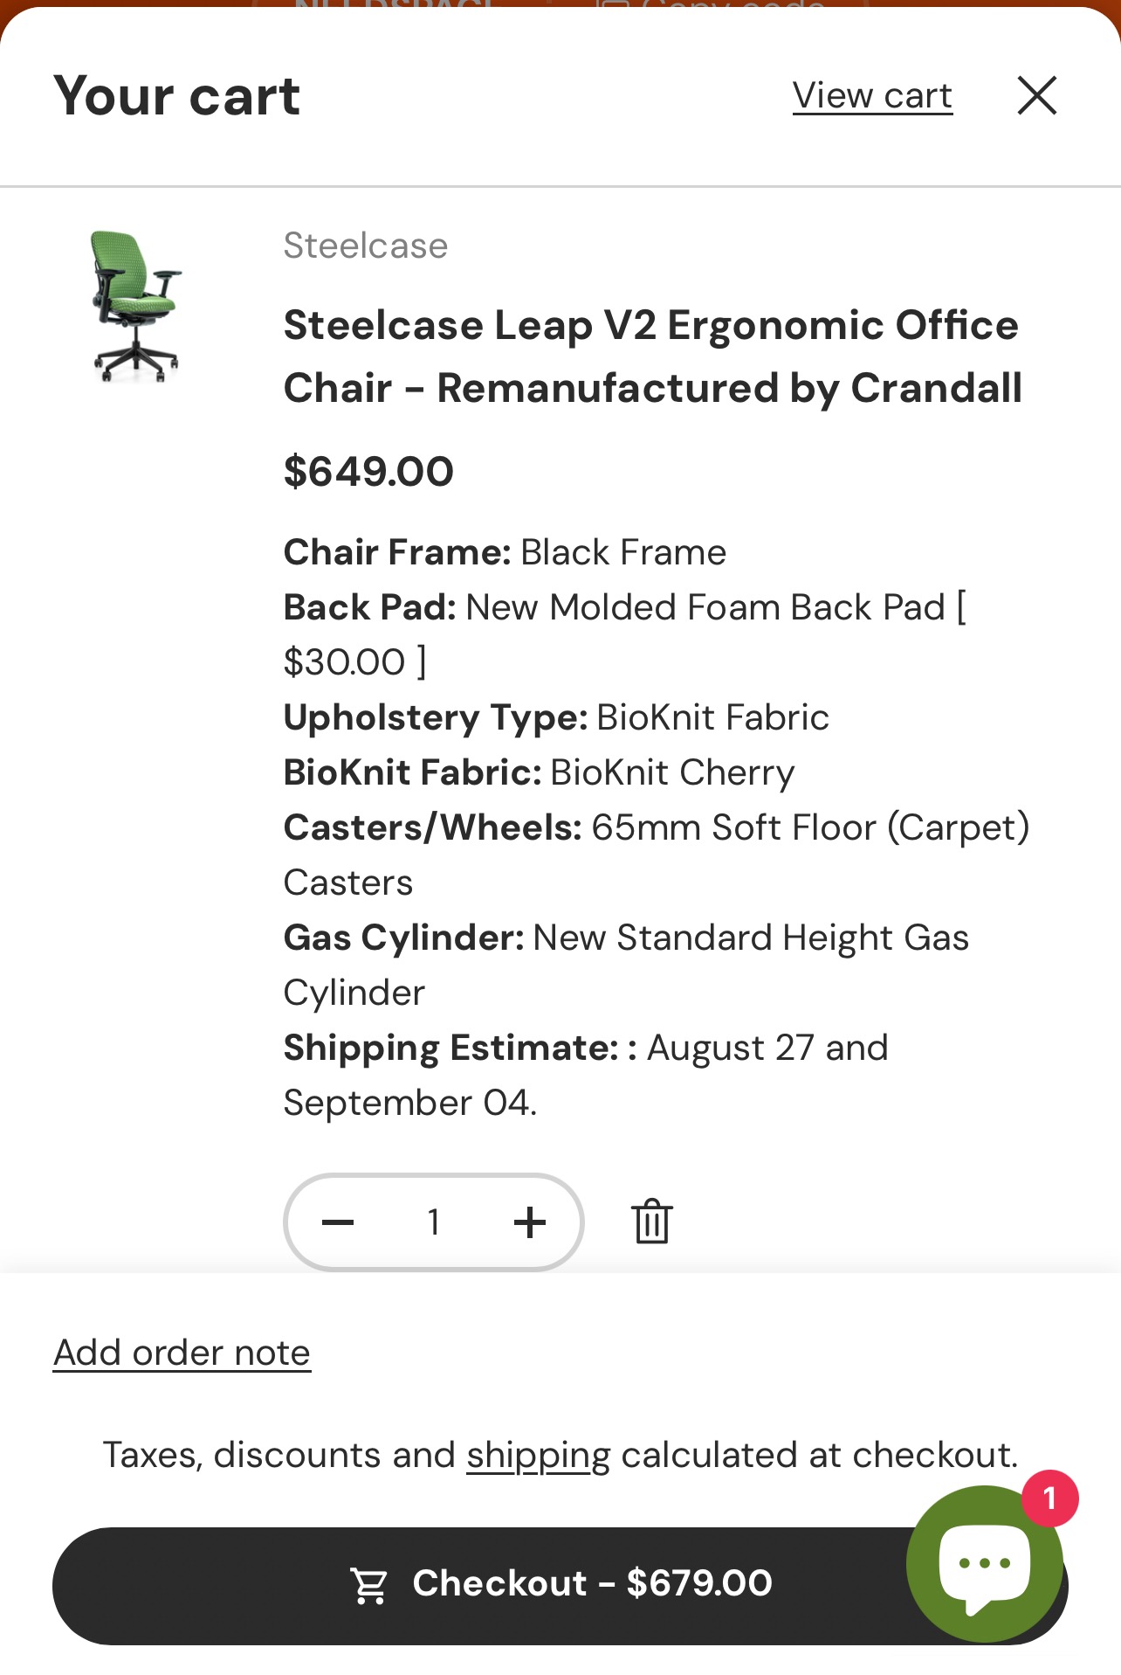Tap Checkout – $679.00 button
The width and height of the screenshot is (1121, 1675).
[560, 1585]
